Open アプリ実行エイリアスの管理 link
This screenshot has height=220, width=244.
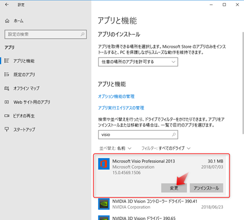121,108
